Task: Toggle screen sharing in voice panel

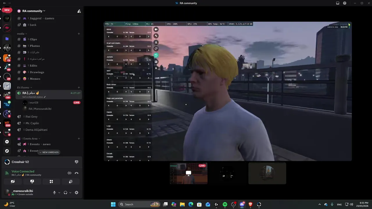Action: 32,181
